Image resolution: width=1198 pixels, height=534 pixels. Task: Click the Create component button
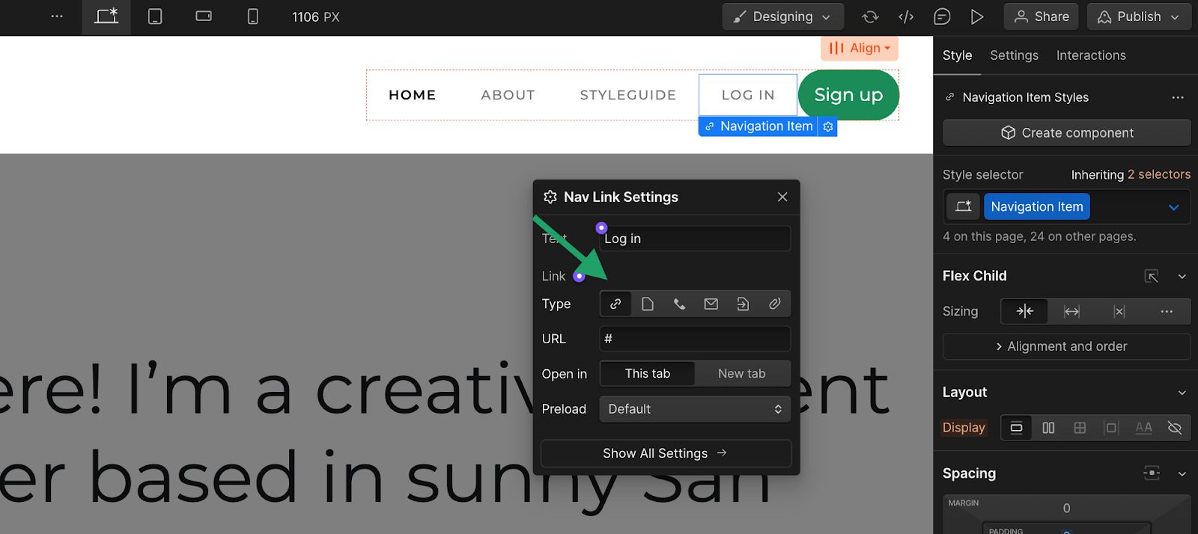(1066, 132)
